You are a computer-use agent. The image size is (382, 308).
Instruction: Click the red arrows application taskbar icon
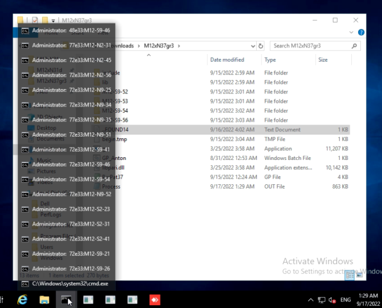155,300
